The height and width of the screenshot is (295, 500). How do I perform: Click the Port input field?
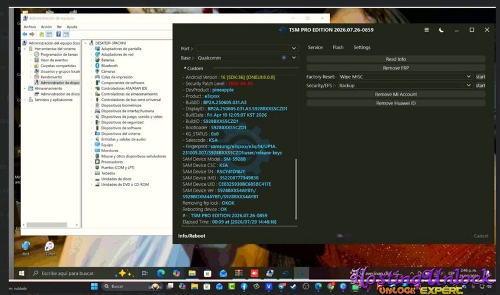243,48
